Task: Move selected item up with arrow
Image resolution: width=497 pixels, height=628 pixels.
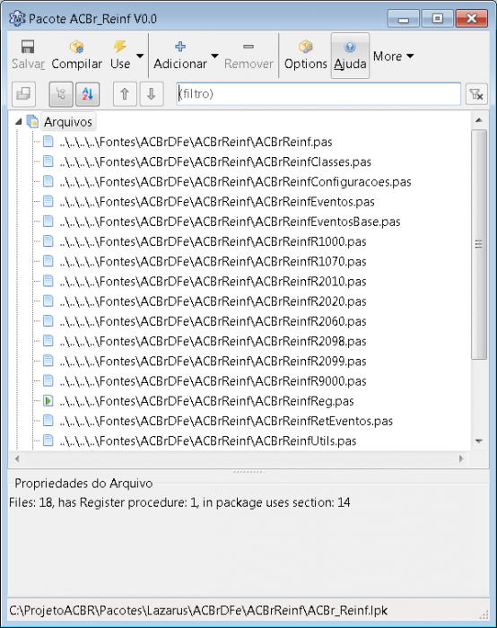Action: (125, 94)
